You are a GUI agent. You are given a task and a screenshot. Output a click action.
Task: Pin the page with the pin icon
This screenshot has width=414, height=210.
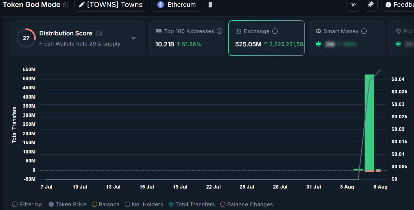click(x=370, y=5)
